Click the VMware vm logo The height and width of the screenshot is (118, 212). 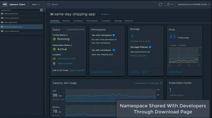(x=5, y=4)
